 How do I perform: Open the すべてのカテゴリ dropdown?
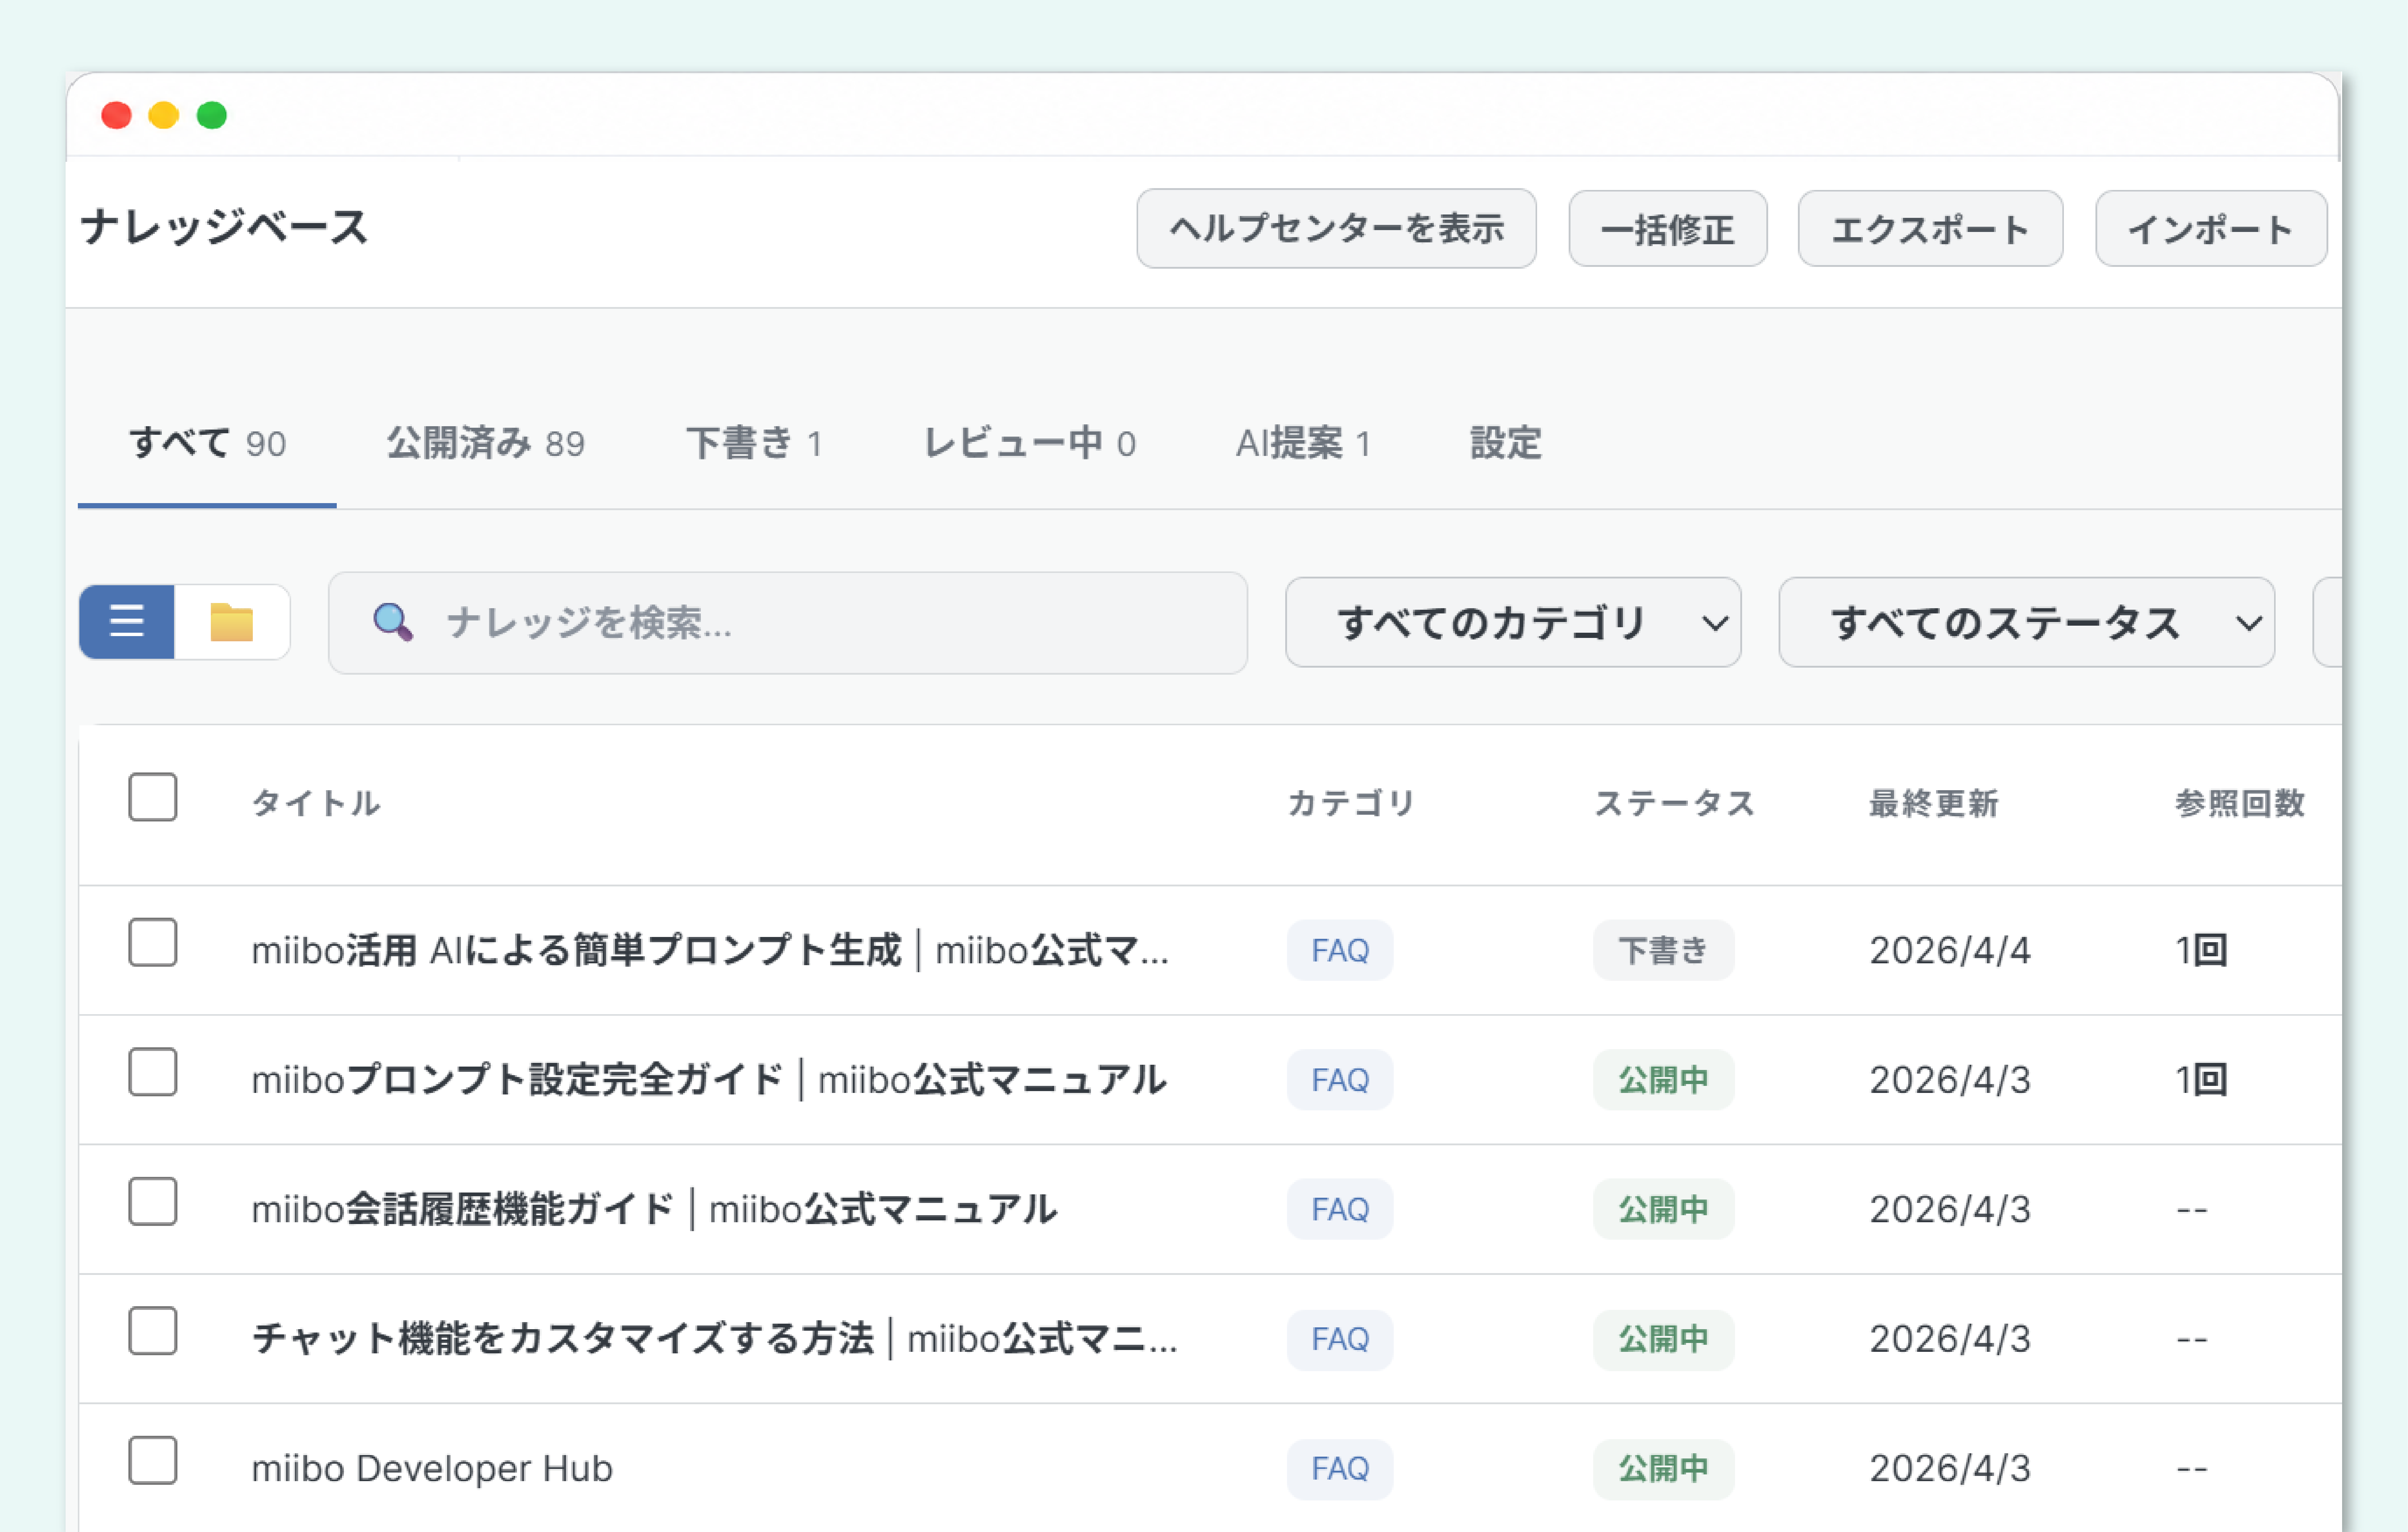(x=1513, y=622)
